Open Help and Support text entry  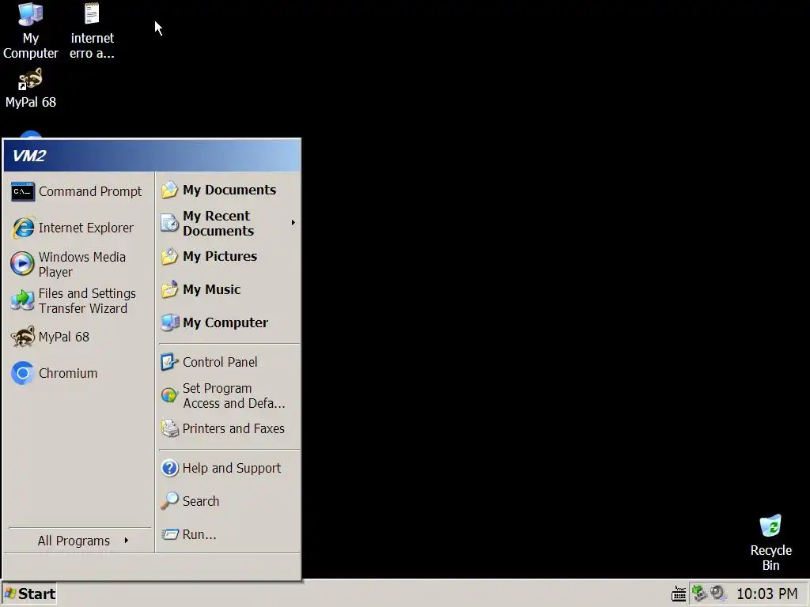[232, 468]
